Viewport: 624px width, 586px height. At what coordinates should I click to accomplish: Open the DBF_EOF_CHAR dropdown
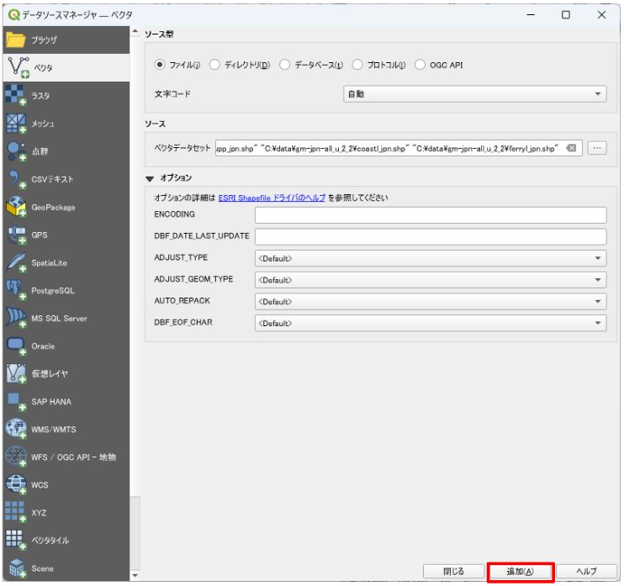(431, 323)
